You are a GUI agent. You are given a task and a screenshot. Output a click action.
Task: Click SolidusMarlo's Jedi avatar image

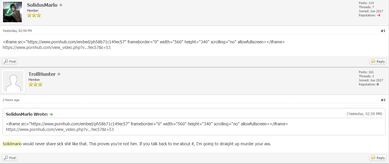point(13,12)
